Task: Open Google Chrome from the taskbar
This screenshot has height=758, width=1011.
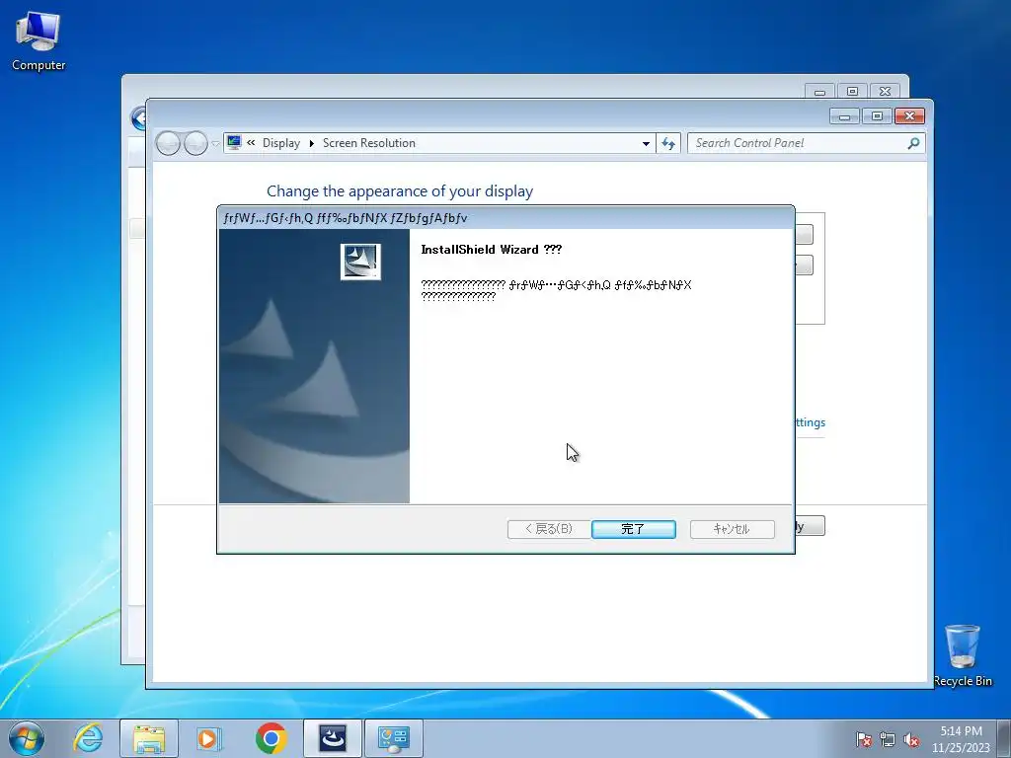Action: pyautogui.click(x=271, y=738)
